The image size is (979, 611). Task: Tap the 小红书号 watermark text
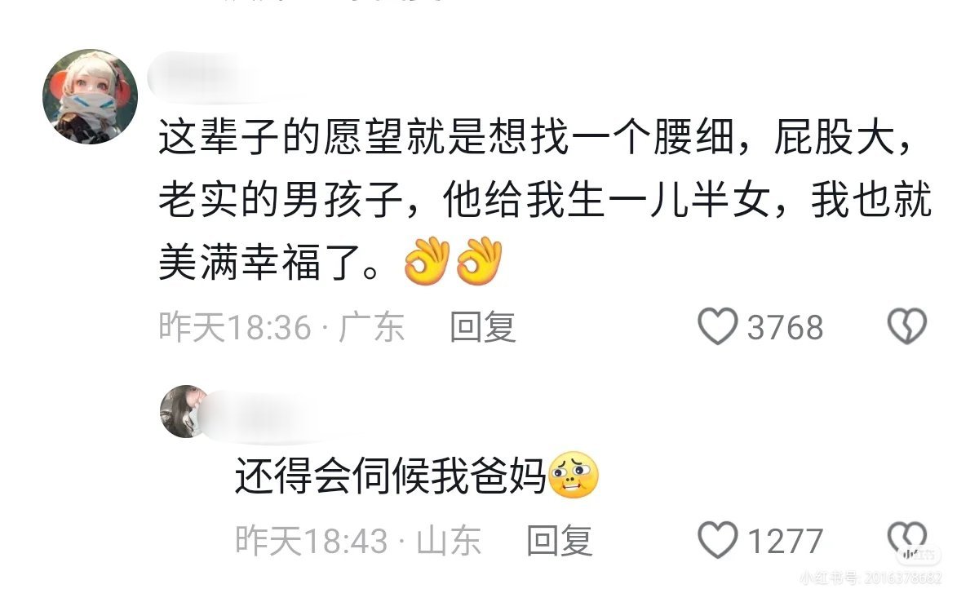[x=871, y=578]
